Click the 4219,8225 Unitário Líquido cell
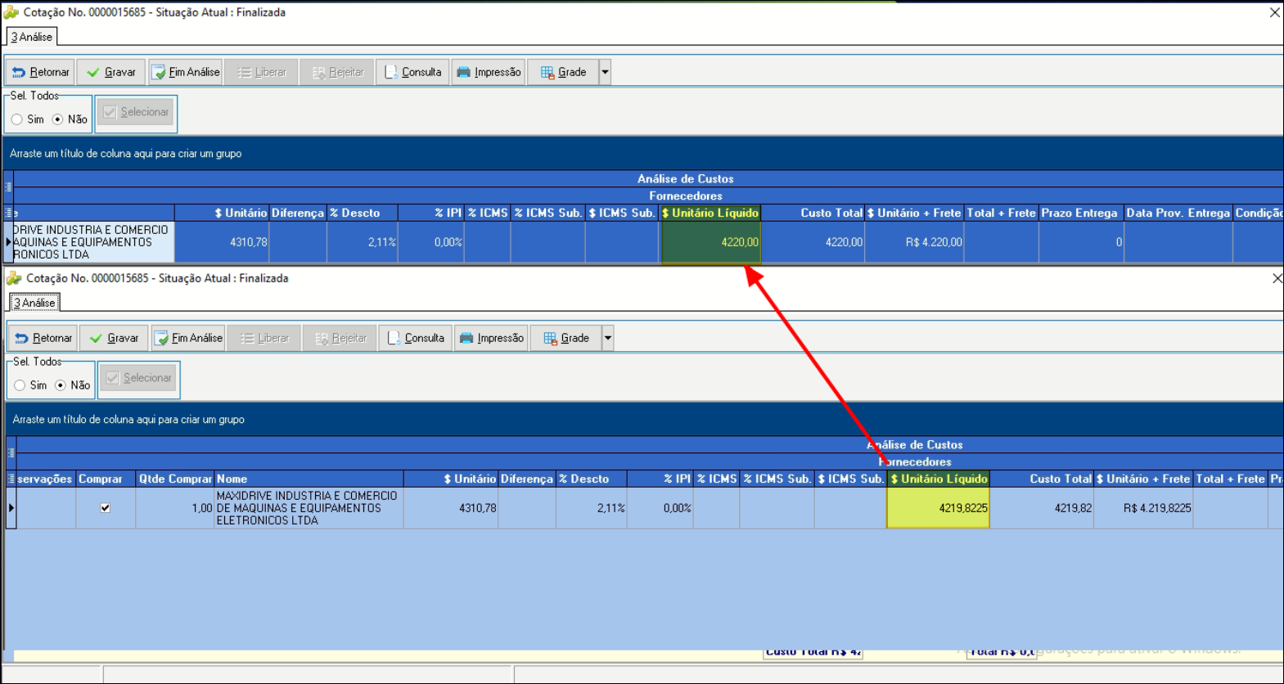Image resolution: width=1284 pixels, height=684 pixels. click(x=939, y=508)
